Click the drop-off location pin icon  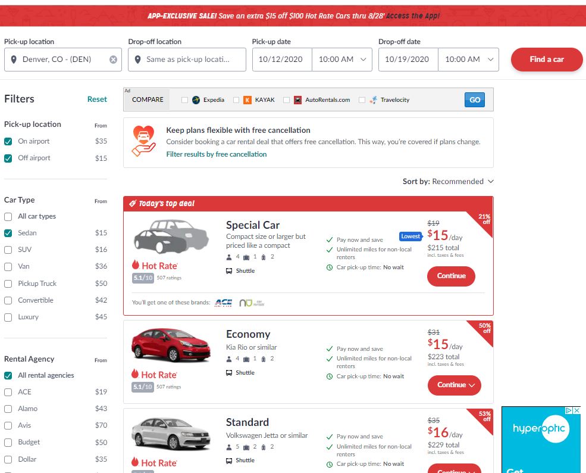pos(137,60)
